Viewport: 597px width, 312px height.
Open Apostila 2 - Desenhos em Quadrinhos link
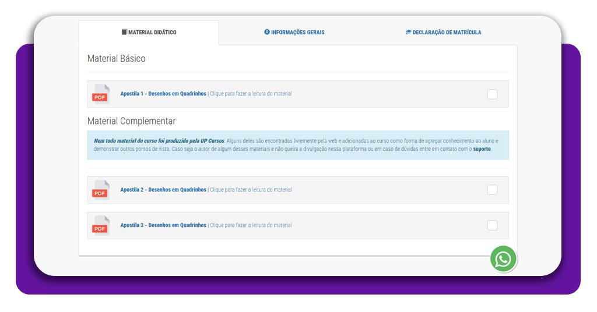[x=163, y=190]
